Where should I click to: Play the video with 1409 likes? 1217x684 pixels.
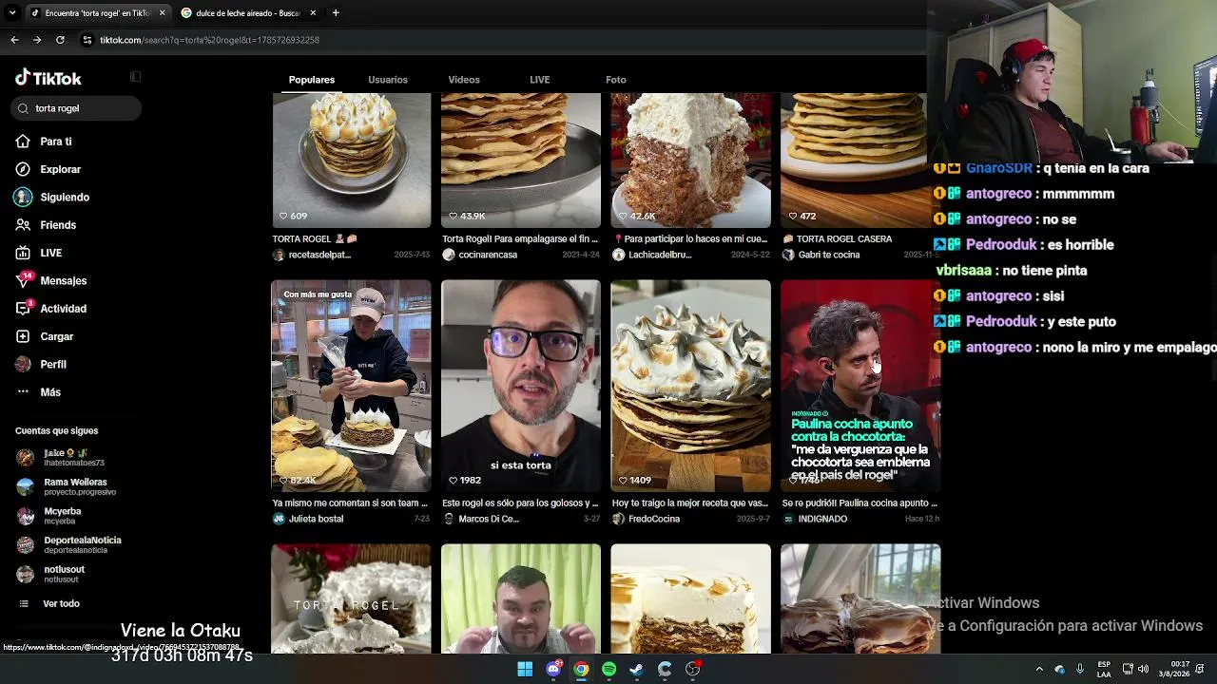(691, 386)
